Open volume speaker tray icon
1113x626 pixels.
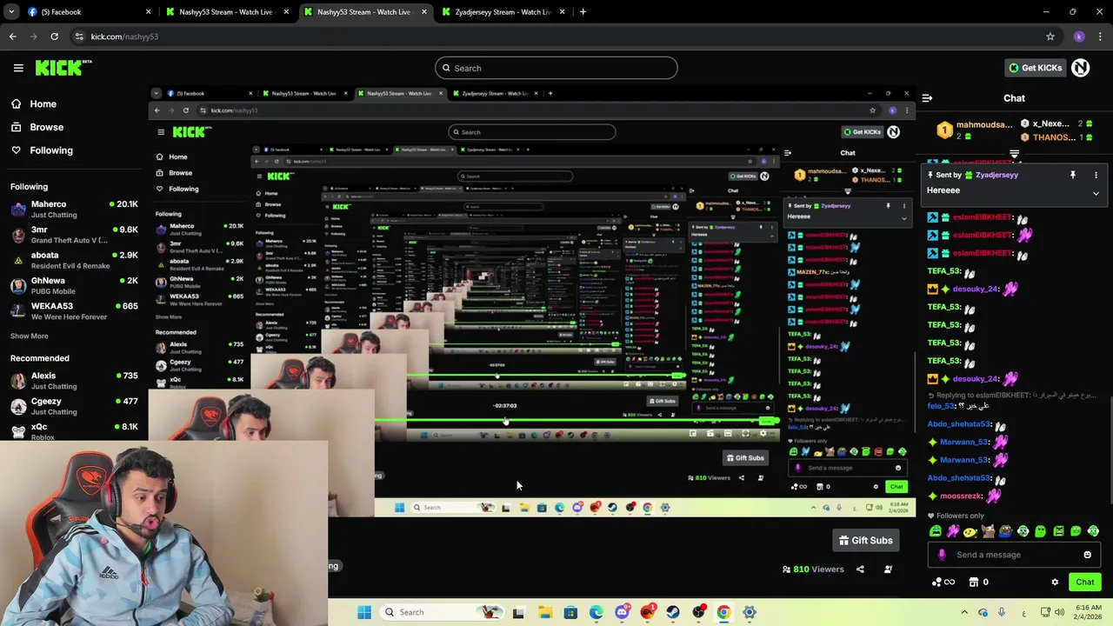pos(1059,612)
